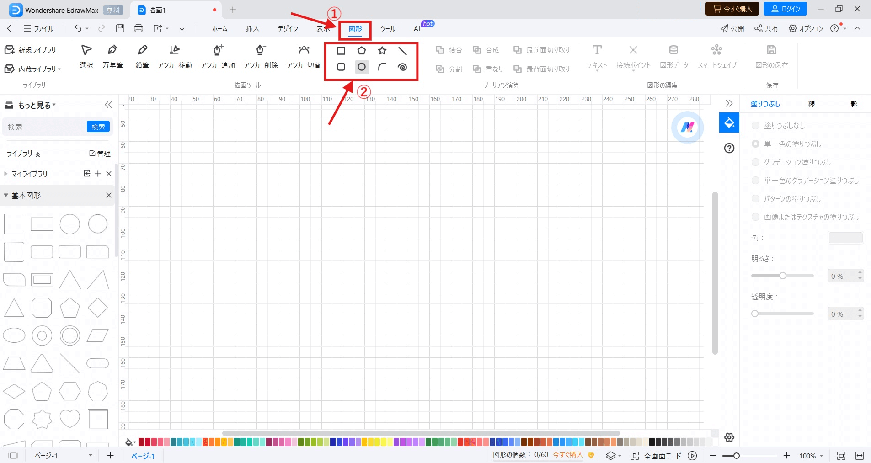Select the 選択 pointer tool
Viewport: 871px width, 463px height.
coord(86,57)
